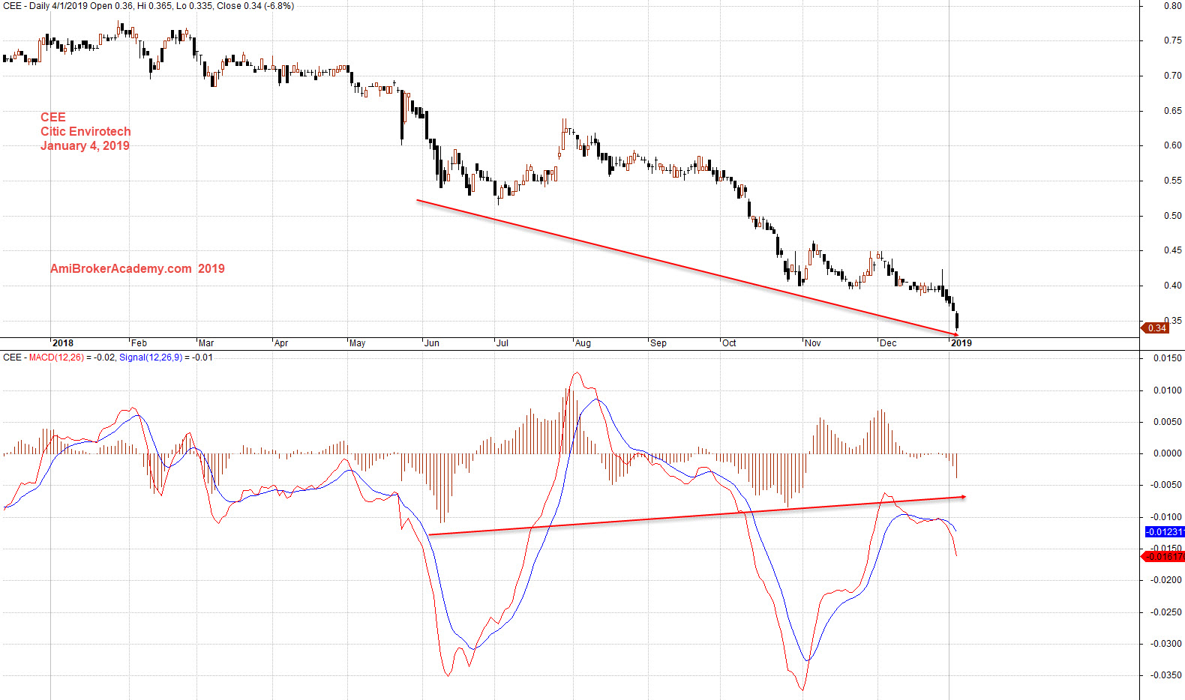This screenshot has height=700, width=1185.
Task: Select the -0.01231 signal value label
Action: point(1165,532)
